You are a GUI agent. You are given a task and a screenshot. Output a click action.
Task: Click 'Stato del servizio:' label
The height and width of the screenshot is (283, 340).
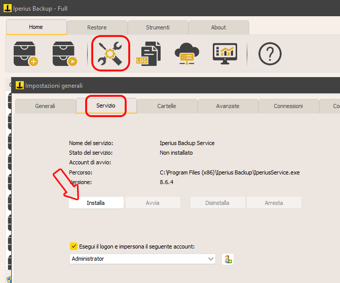(x=91, y=153)
